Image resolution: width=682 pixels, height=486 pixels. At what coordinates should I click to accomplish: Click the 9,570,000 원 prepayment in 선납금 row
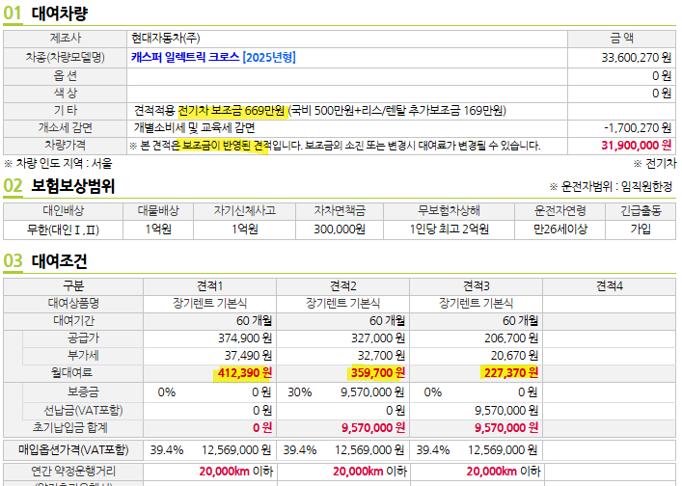pos(506,411)
